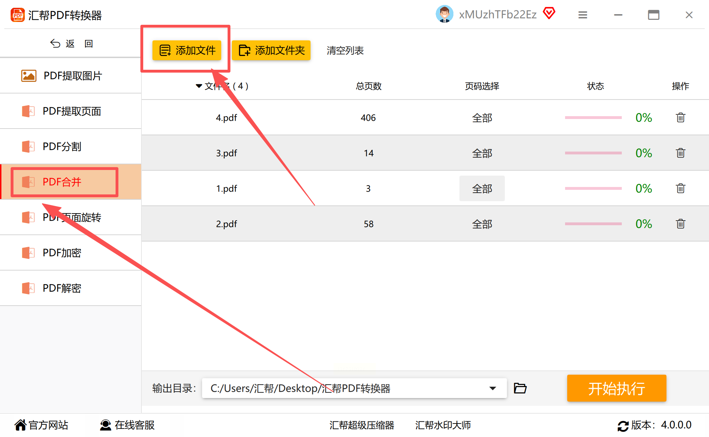709x437 pixels.
Task: Delete 4.pdf using its trash icon
Action: pos(680,118)
